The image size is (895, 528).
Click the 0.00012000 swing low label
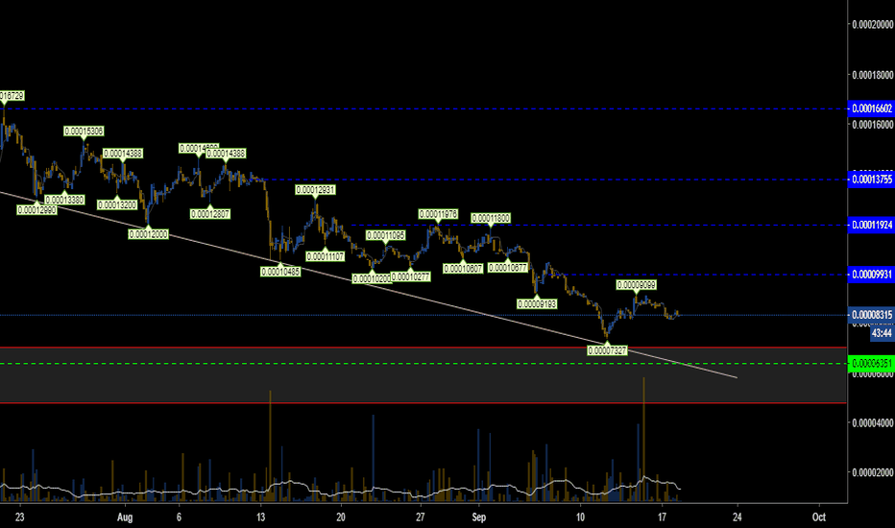(x=149, y=234)
